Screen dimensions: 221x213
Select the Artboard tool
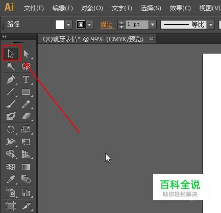coord(11,206)
